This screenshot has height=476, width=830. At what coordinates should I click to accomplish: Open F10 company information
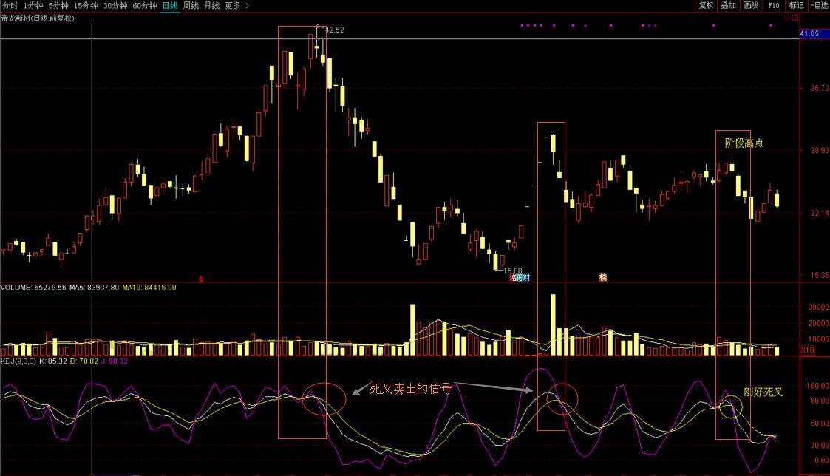coord(774,5)
